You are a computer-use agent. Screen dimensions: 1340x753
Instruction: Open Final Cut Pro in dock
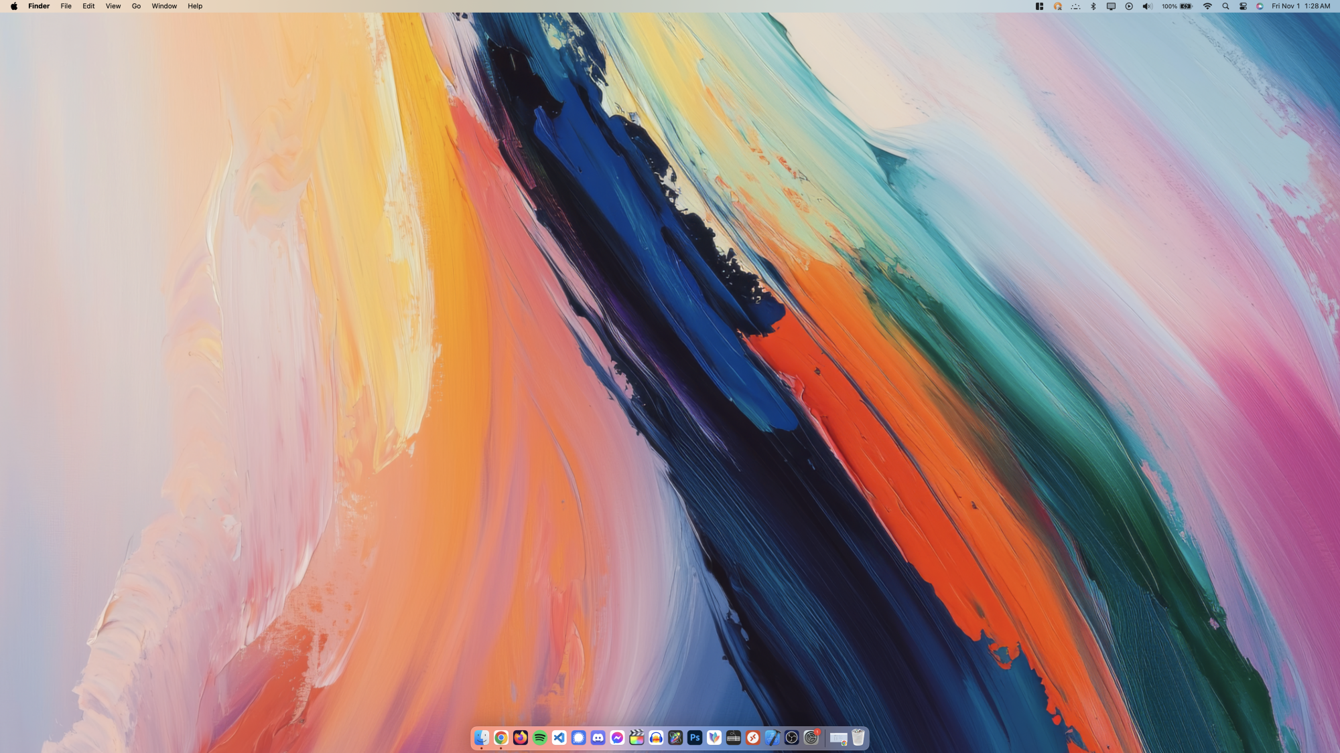[636, 738]
